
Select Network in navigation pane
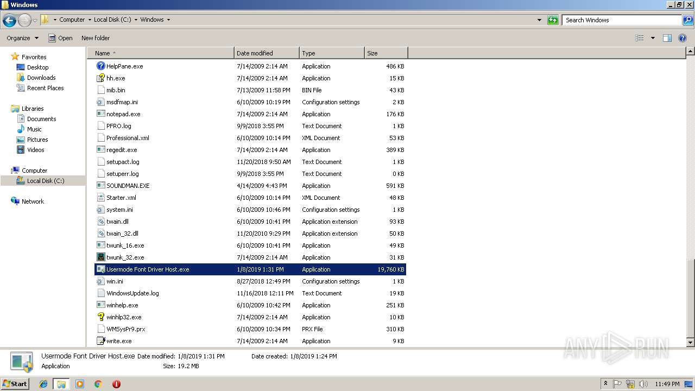[33, 201]
